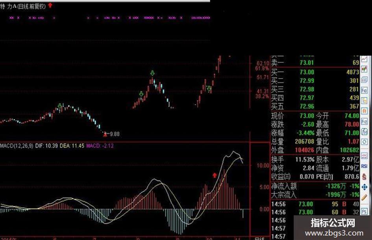Open the FS icon in sidebar
The width and height of the screenshot is (372, 240).
tap(364, 211)
